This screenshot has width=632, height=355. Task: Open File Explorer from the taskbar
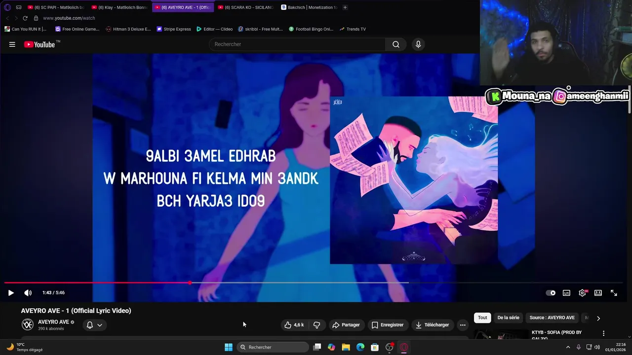tap(346, 347)
